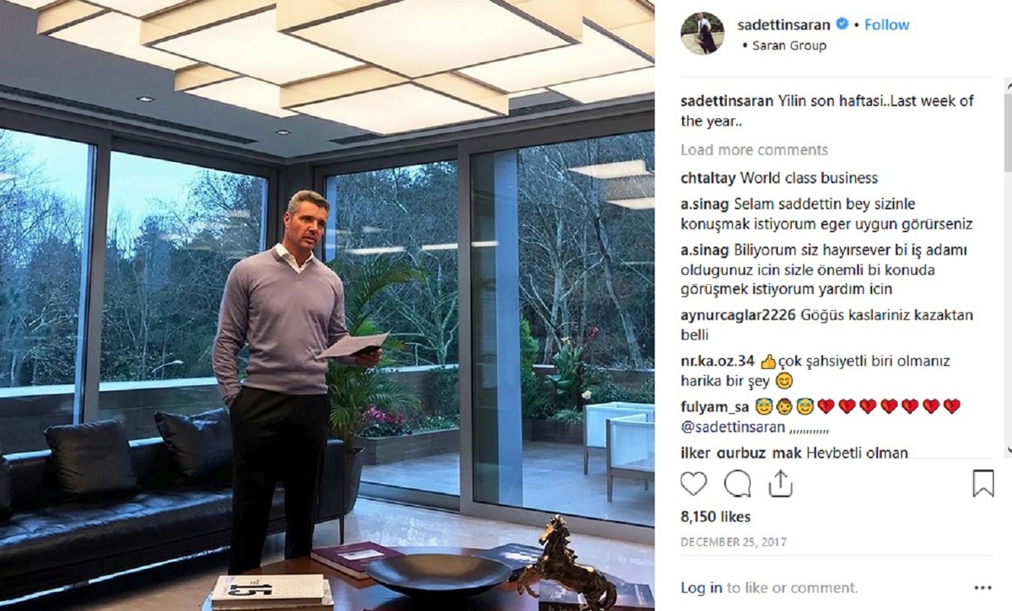Click the main post photo
1012x611 pixels.
[327, 305]
